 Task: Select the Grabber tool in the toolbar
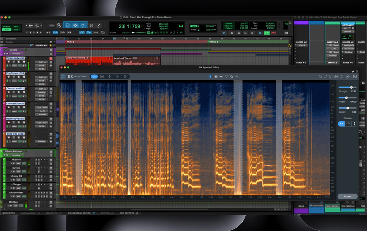coord(83,25)
